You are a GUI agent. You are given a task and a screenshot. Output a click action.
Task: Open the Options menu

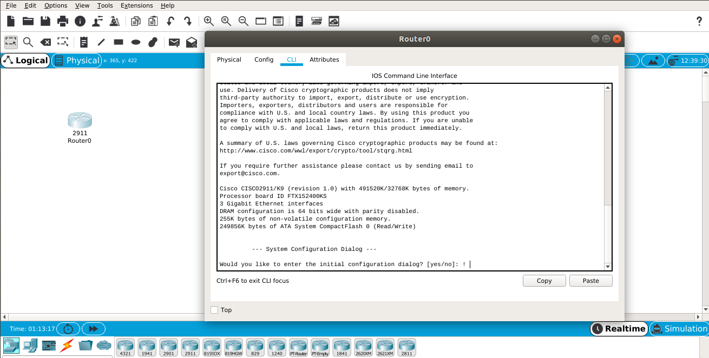pos(56,5)
